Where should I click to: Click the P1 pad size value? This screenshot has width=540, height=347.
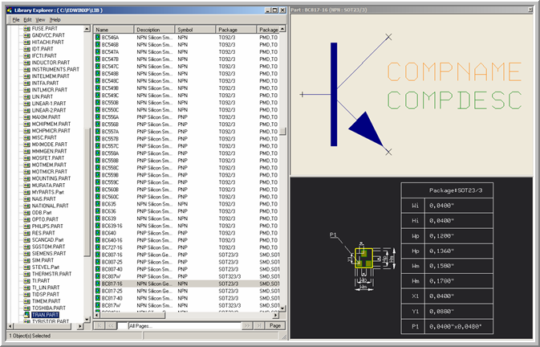click(455, 327)
